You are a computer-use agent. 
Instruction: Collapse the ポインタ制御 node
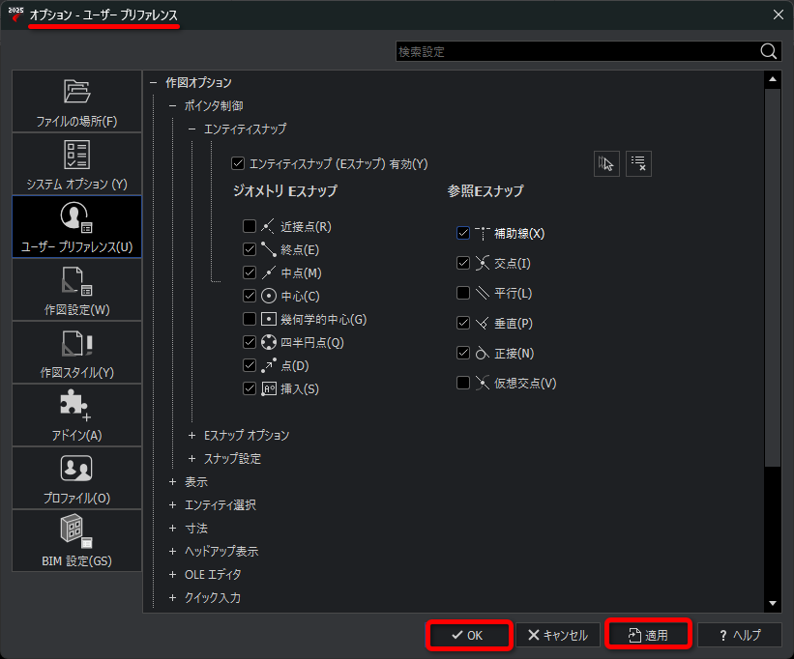(x=173, y=105)
